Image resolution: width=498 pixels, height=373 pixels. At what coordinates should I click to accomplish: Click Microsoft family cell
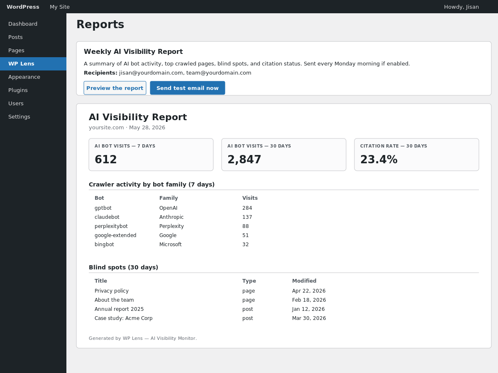171,245
